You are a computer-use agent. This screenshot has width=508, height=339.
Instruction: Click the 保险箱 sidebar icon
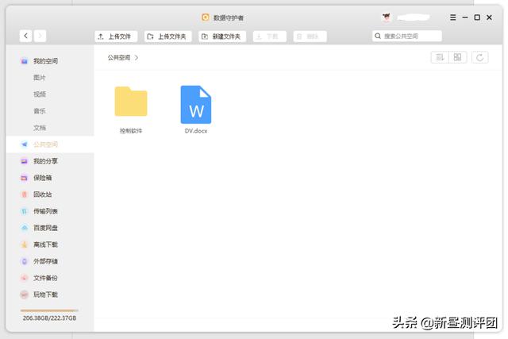[25, 178]
